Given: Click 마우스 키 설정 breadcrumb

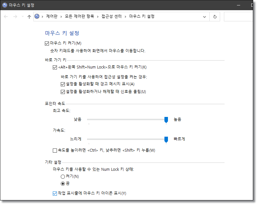Looking at the screenshot, I should pos(142,17).
